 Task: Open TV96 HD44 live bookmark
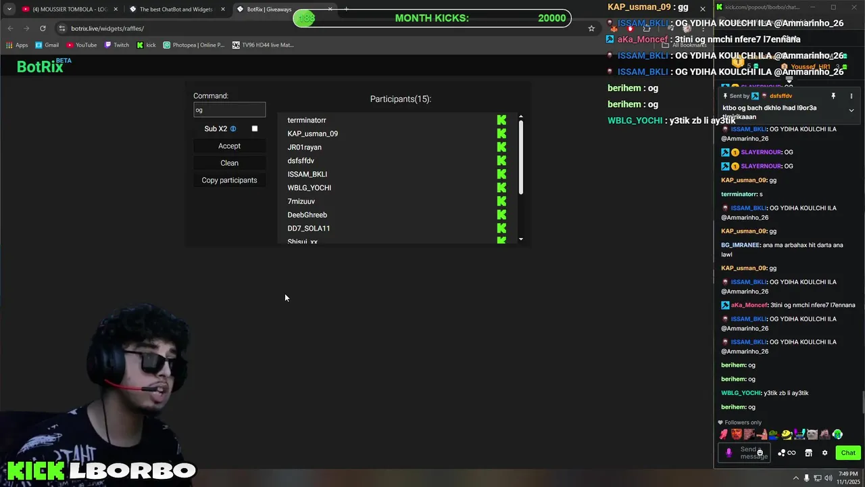263,45
